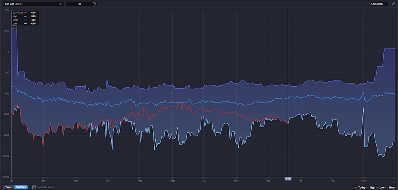
Task: Toggle the 2024-2025 series in the legend
Action: pyautogui.click(x=18, y=13)
